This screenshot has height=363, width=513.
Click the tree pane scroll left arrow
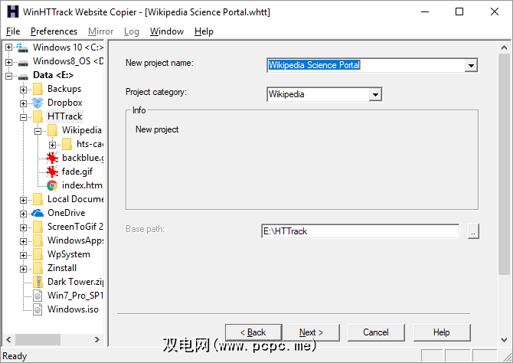(x=9, y=339)
